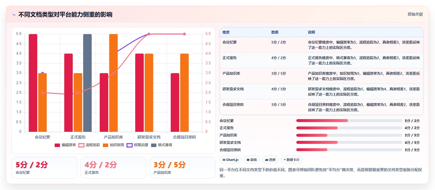Click the orange 知识复用 bar for 会议纪要
The width and height of the screenshot is (435, 190).
click(x=43, y=102)
